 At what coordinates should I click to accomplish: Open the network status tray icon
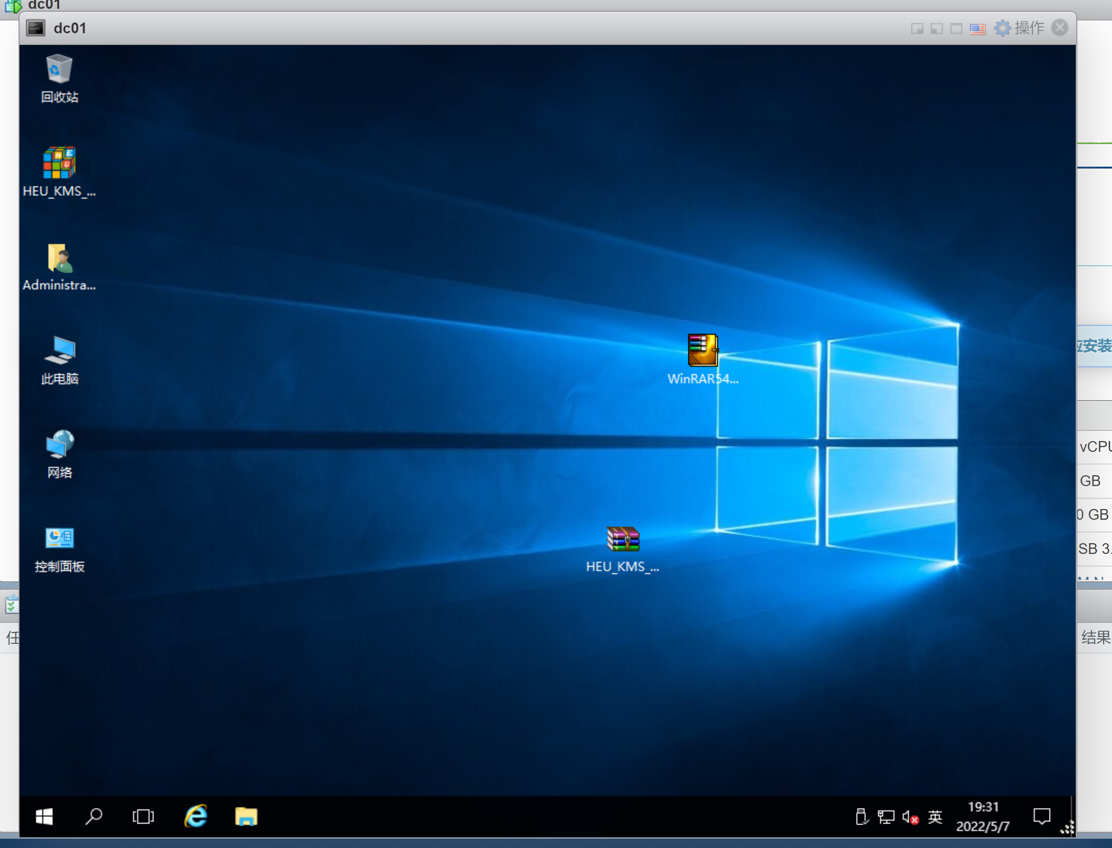[886, 817]
